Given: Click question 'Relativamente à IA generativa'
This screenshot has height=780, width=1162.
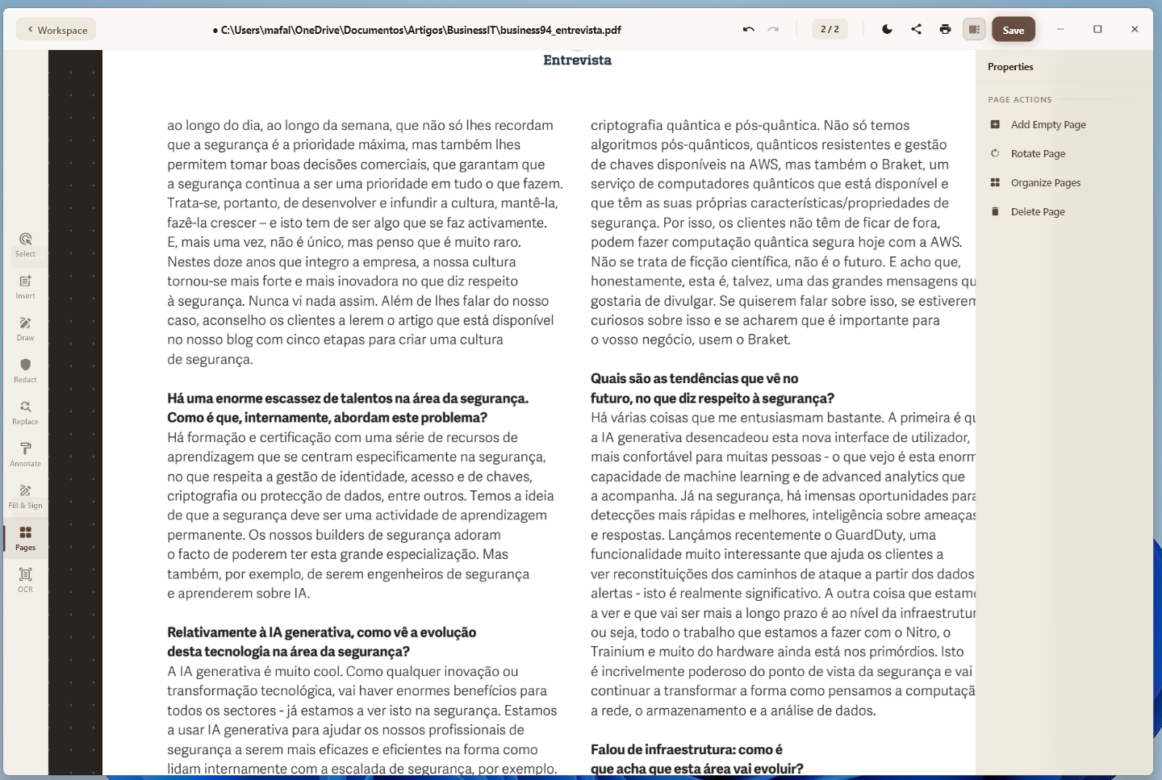Looking at the screenshot, I should pyautogui.click(x=322, y=642).
